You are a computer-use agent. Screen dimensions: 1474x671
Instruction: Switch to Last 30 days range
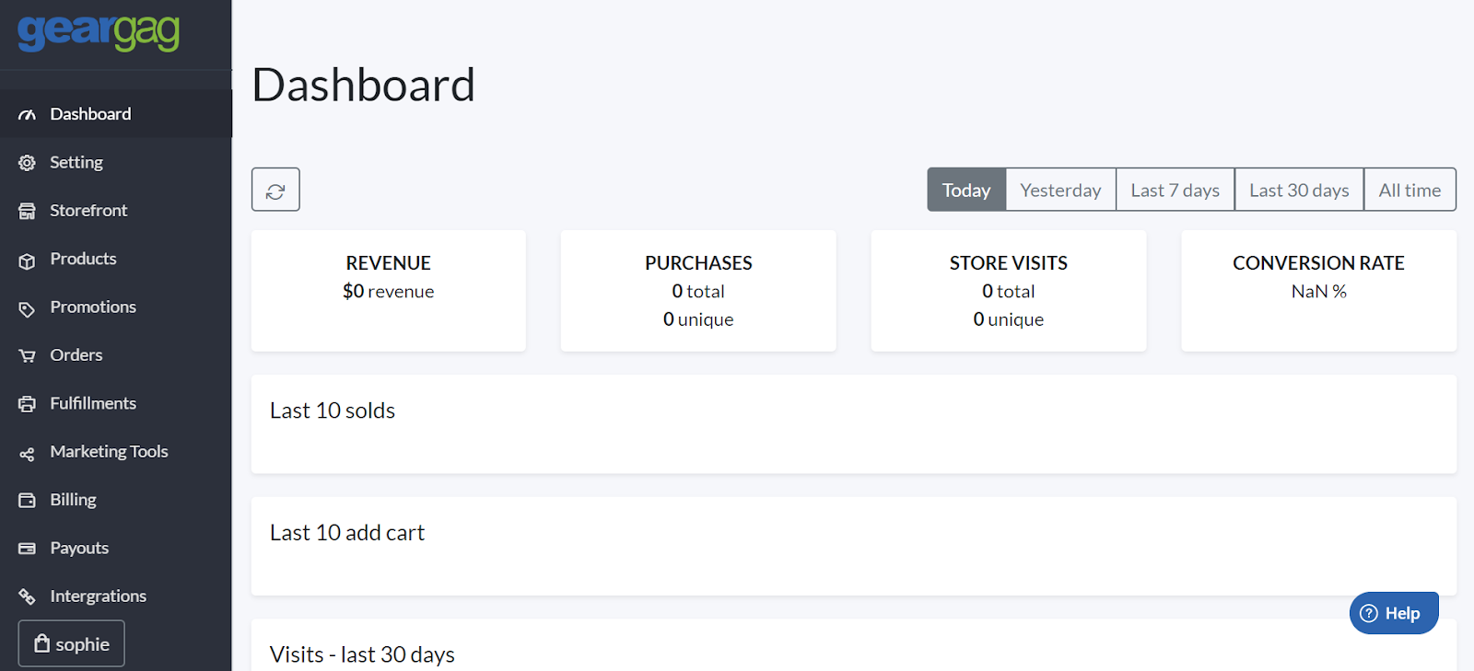pos(1298,191)
